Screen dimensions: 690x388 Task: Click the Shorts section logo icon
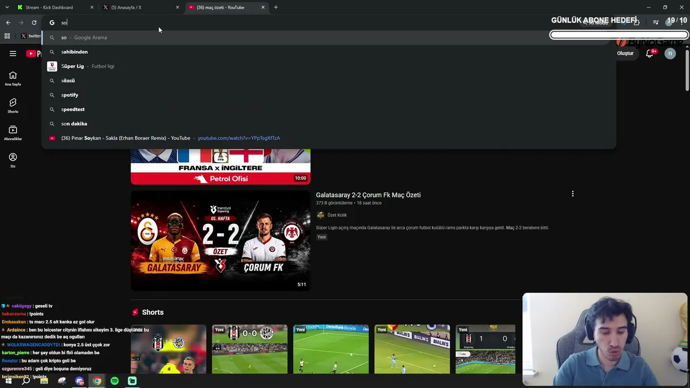[135, 313]
